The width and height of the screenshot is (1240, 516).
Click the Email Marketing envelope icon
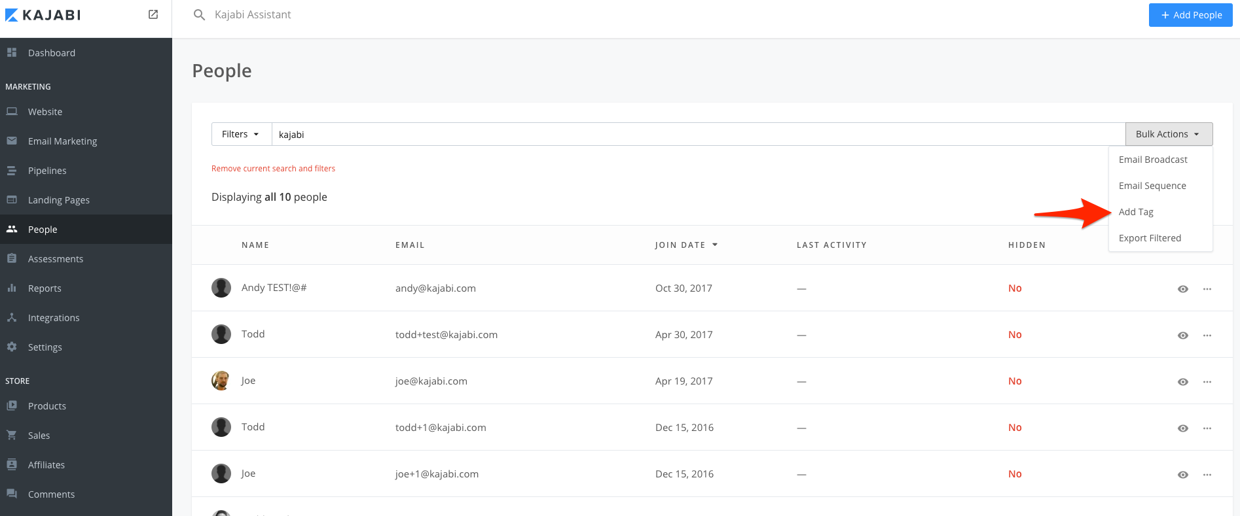pyautogui.click(x=12, y=141)
